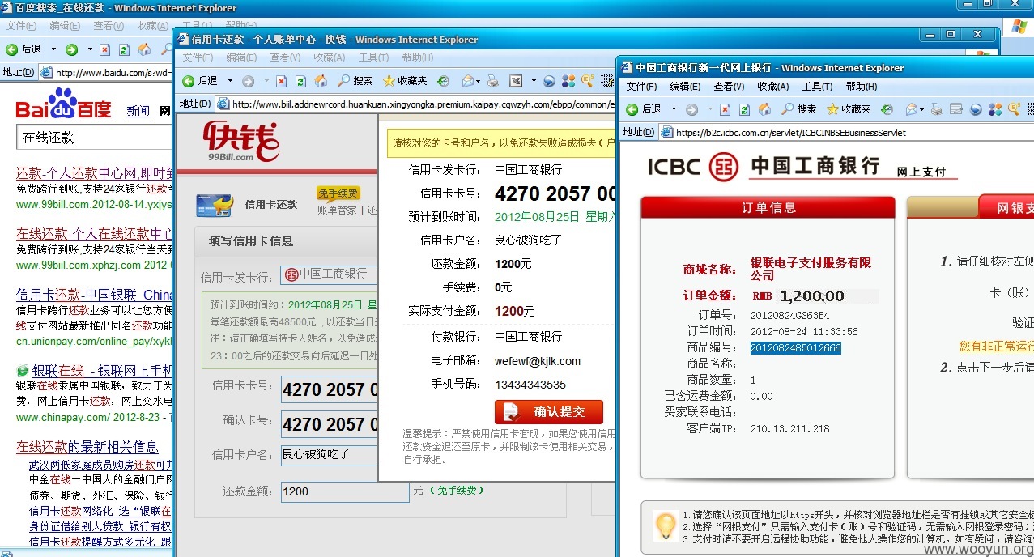Click highlighted 商品编号 2012082485012666
The width and height of the screenshot is (1034, 557).
pyautogui.click(x=795, y=348)
